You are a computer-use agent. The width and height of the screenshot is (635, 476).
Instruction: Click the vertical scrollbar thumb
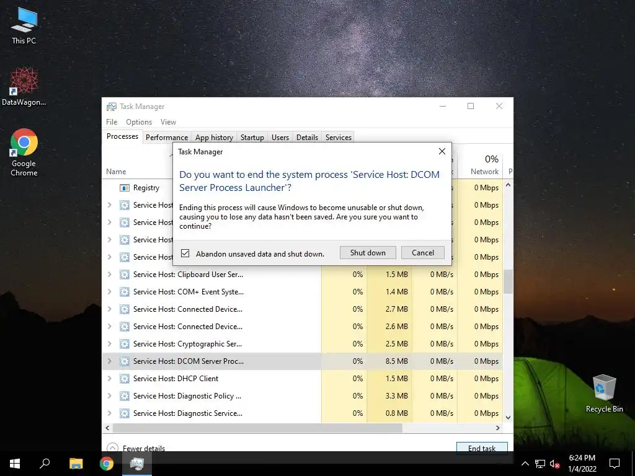click(508, 281)
